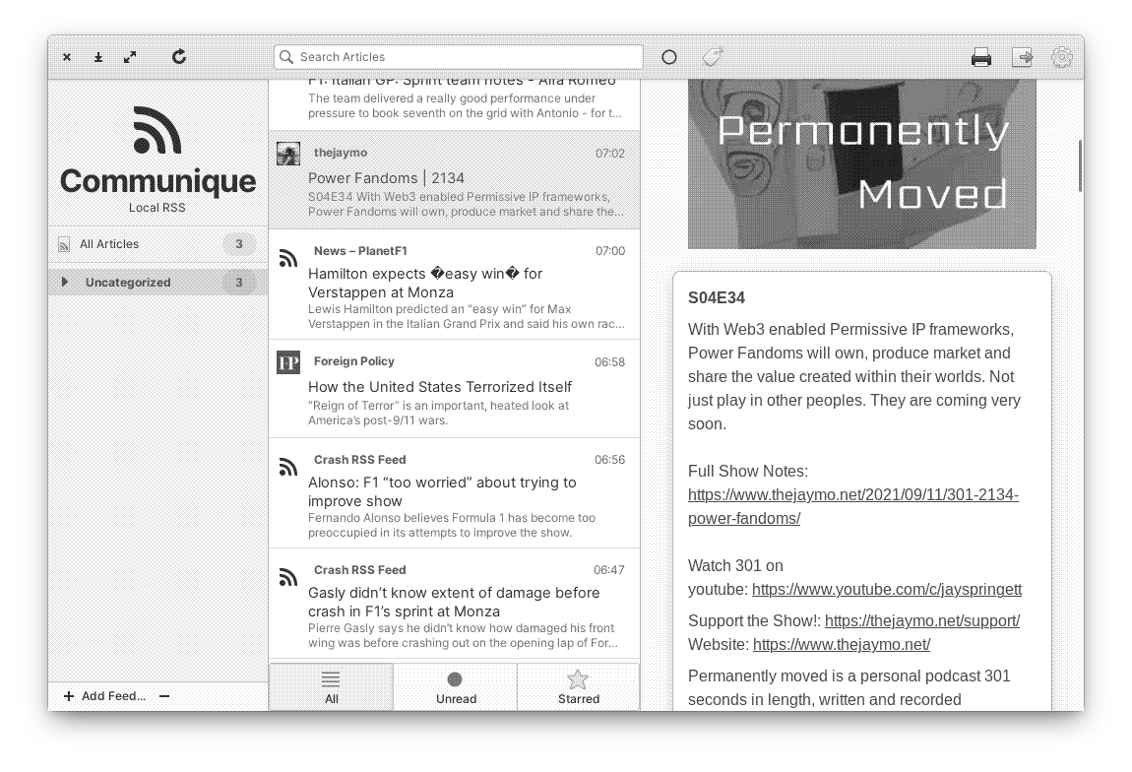Click the Permanently Moved banner image
The height and width of the screenshot is (772, 1132).
pos(862,163)
